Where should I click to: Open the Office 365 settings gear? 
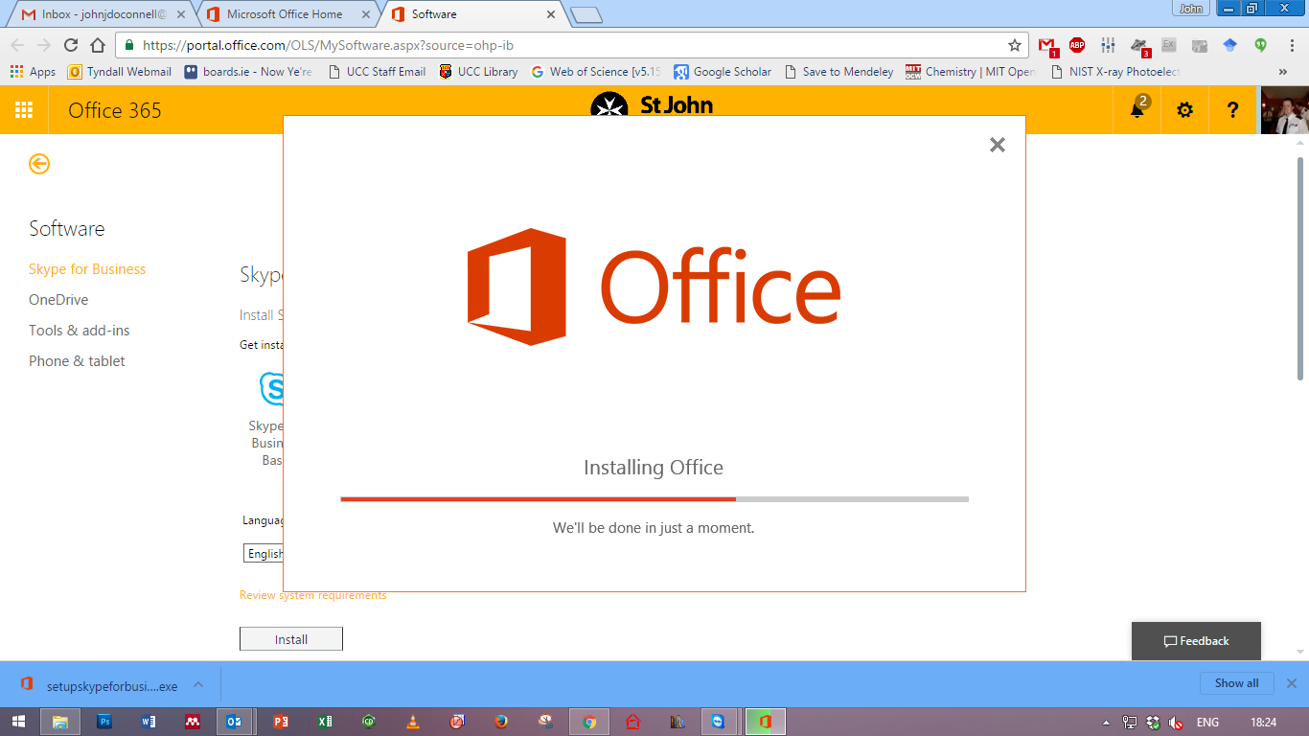pyautogui.click(x=1185, y=110)
